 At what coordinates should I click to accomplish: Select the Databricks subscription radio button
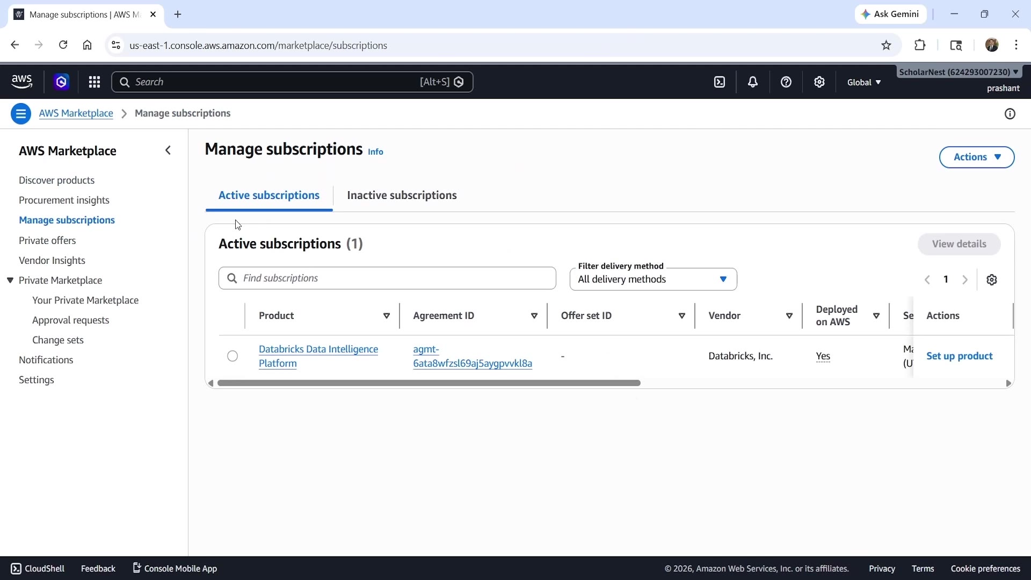pos(233,356)
